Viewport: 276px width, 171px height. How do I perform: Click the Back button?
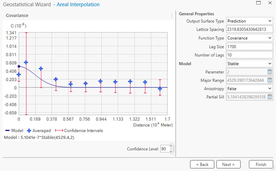click(x=202, y=164)
